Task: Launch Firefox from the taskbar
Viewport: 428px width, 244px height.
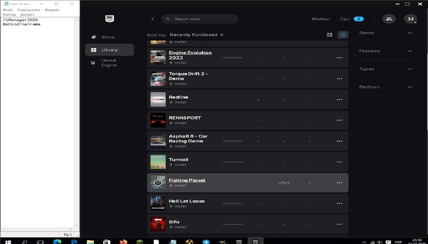Action: [x=123, y=242]
